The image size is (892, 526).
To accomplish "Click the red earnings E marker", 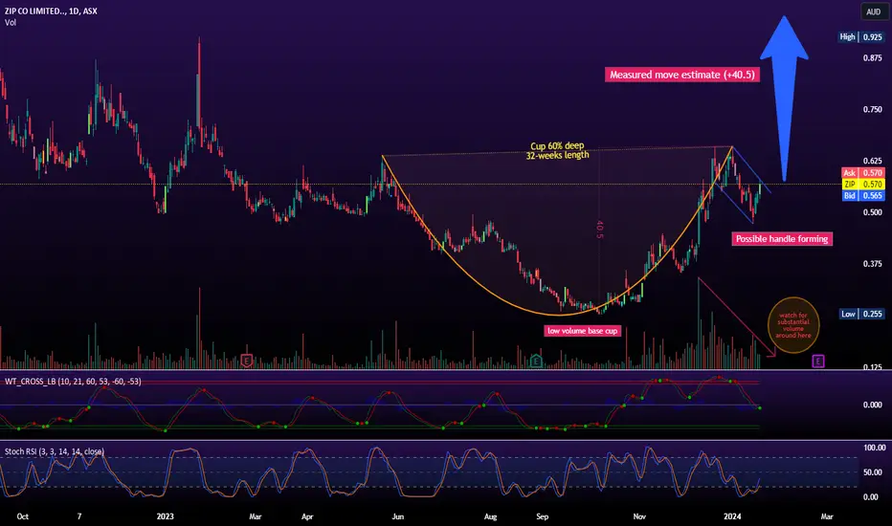I will click(x=246, y=361).
